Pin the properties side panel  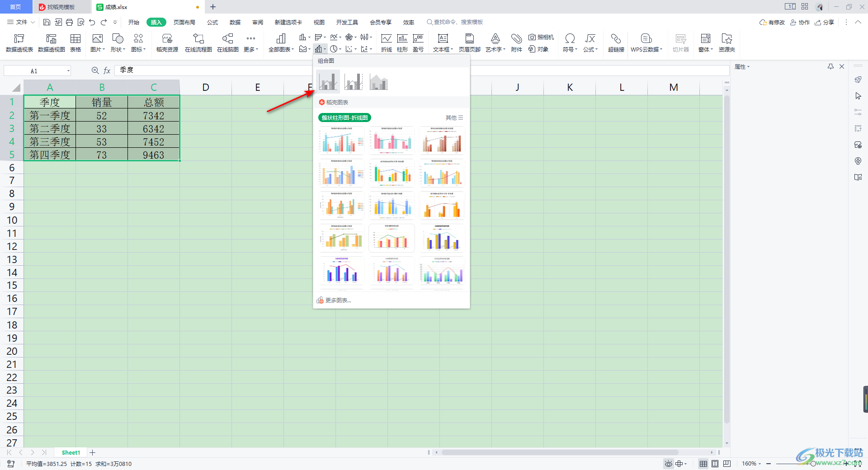(x=830, y=66)
